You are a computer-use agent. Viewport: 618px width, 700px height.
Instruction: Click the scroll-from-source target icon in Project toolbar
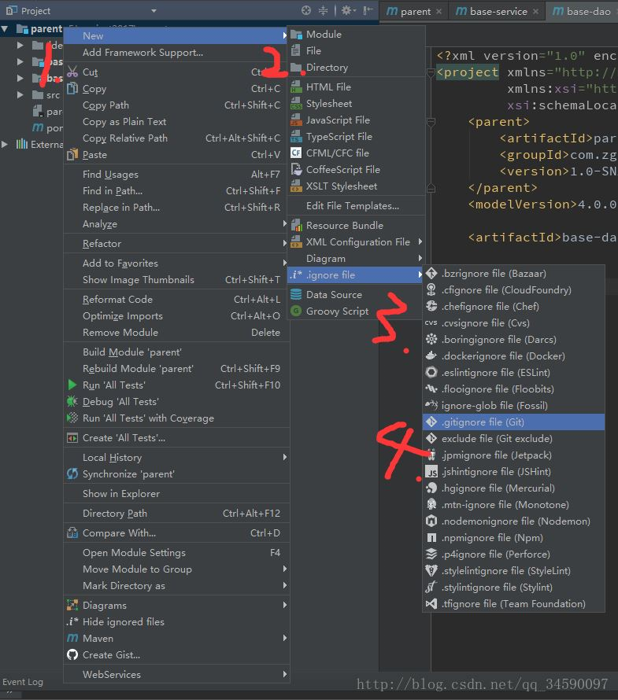tap(306, 10)
